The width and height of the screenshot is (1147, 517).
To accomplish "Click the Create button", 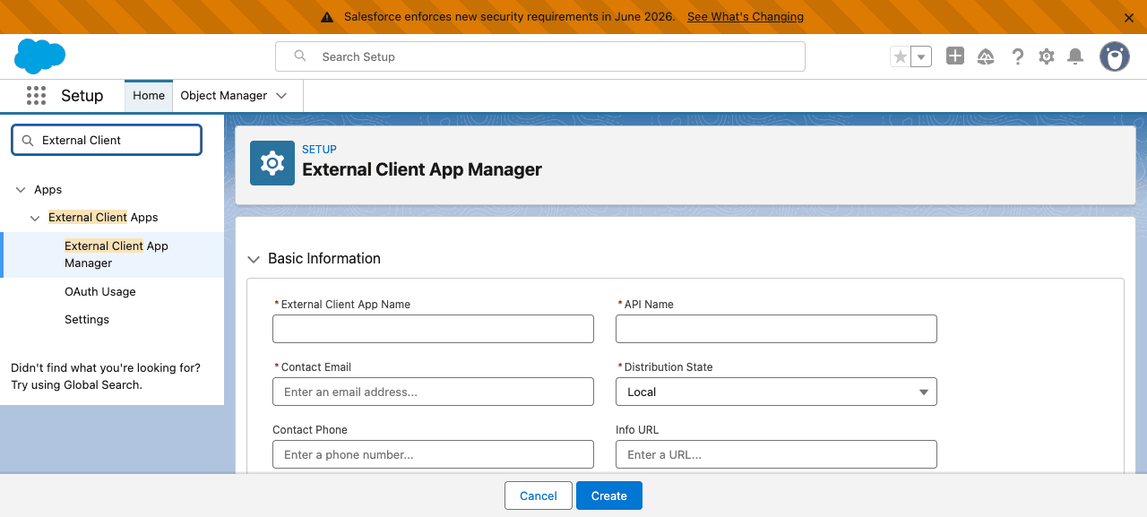I will [x=609, y=495].
